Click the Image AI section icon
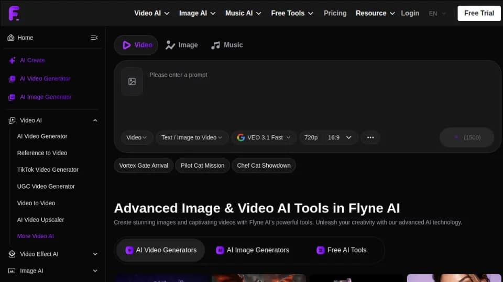Viewport: 503px width, 282px height. pyautogui.click(x=12, y=271)
